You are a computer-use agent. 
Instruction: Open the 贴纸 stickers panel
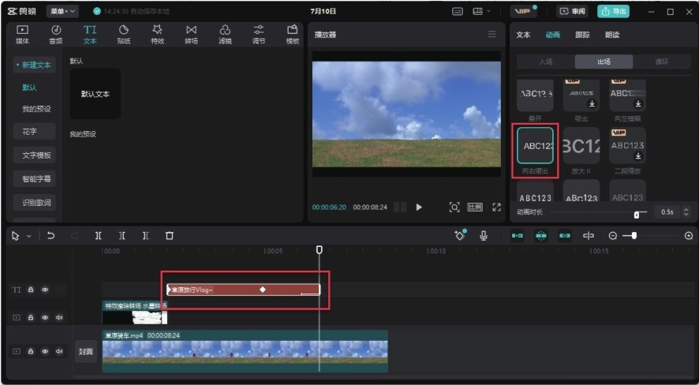pos(124,34)
